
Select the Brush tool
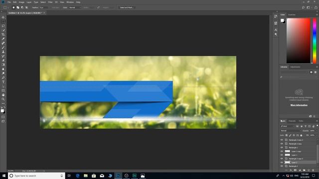point(3,48)
